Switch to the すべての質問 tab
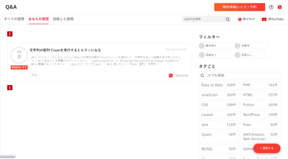The image size is (288, 159). [x=14, y=19]
